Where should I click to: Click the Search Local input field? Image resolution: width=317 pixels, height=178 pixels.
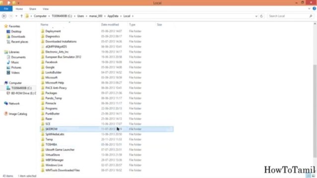[288, 16]
